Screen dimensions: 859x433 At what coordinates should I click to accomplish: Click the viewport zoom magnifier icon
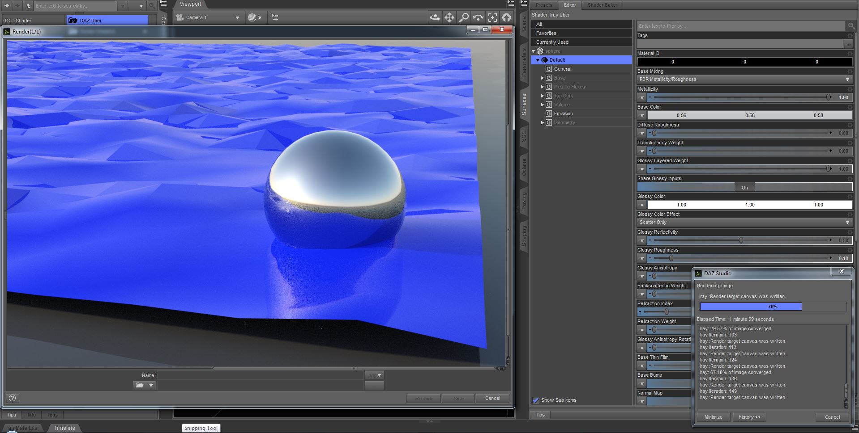point(464,17)
